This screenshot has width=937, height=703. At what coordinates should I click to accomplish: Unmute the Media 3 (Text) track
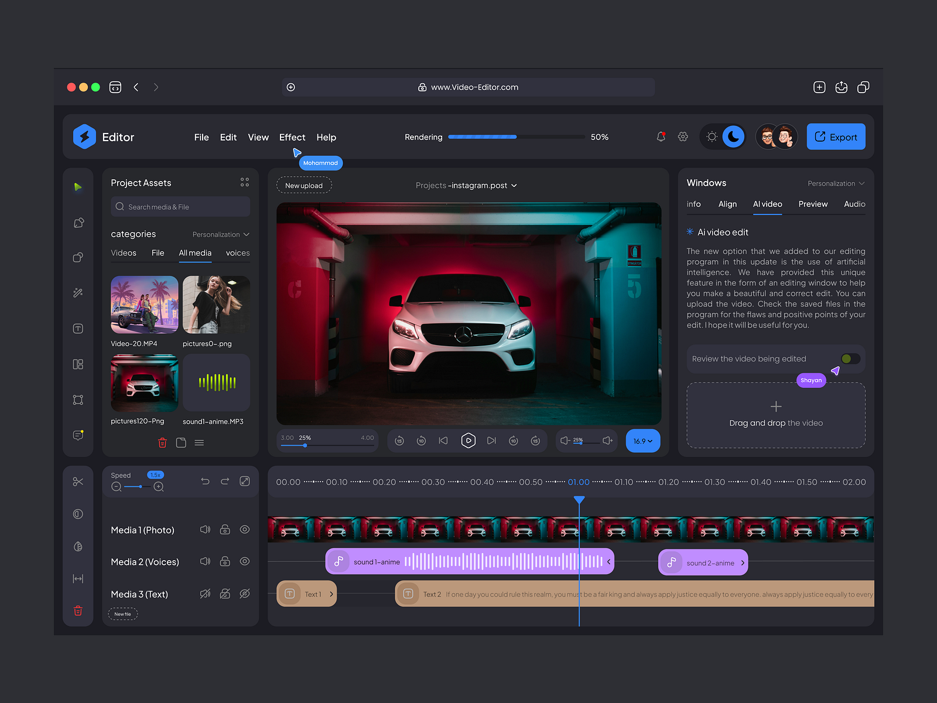click(205, 593)
